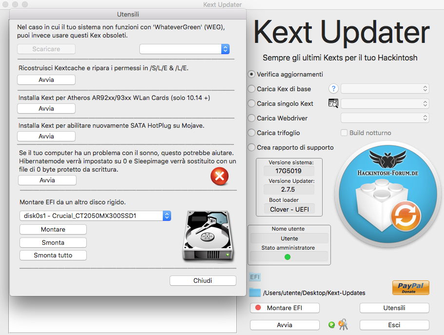
Task: Start Kextcache rebuild with Avvia button
Action: (x=46, y=79)
